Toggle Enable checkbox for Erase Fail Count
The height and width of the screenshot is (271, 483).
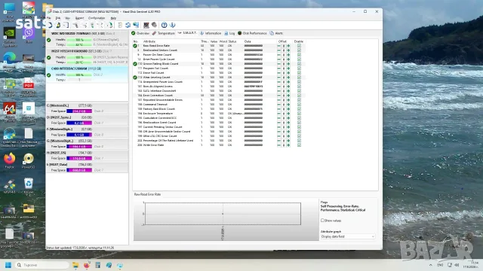pyautogui.click(x=299, y=73)
